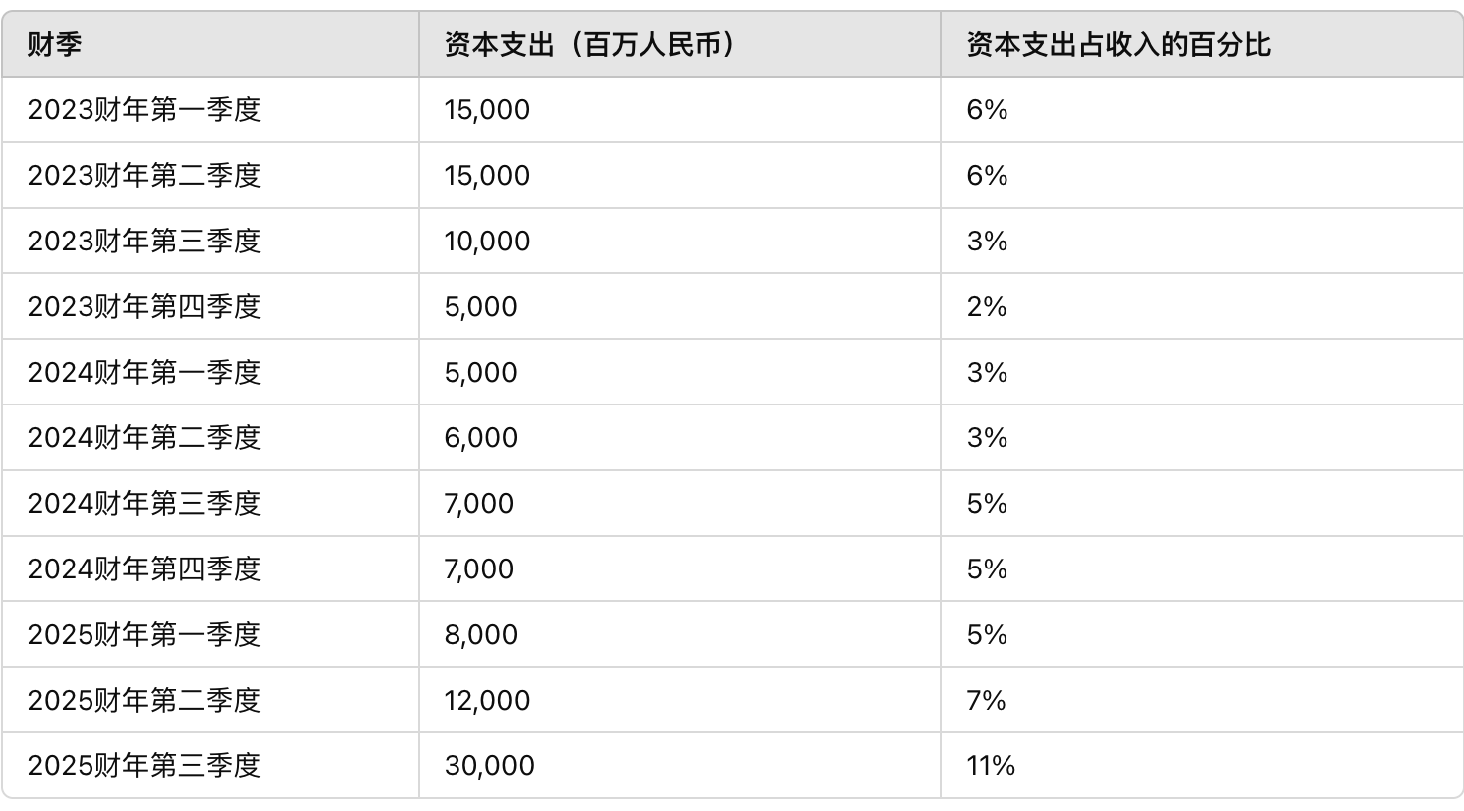Viewport: 1464px width, 811px height.
Task: Select the 2025财年第二季度 row label
Action: (144, 700)
